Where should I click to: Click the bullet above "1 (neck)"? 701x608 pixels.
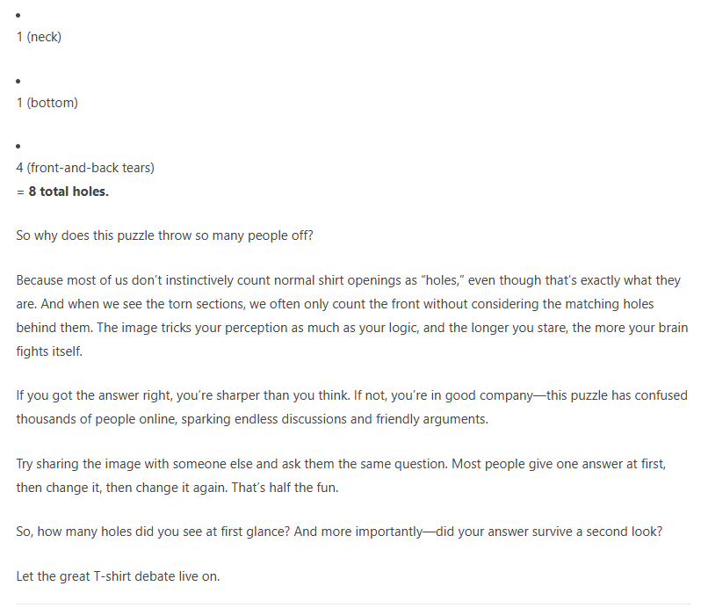[x=18, y=16]
